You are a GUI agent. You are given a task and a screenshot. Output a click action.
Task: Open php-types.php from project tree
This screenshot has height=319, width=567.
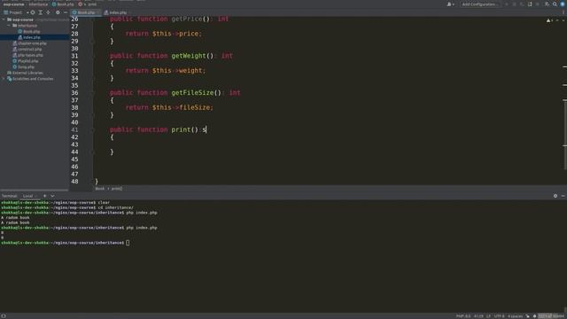[x=27, y=55]
